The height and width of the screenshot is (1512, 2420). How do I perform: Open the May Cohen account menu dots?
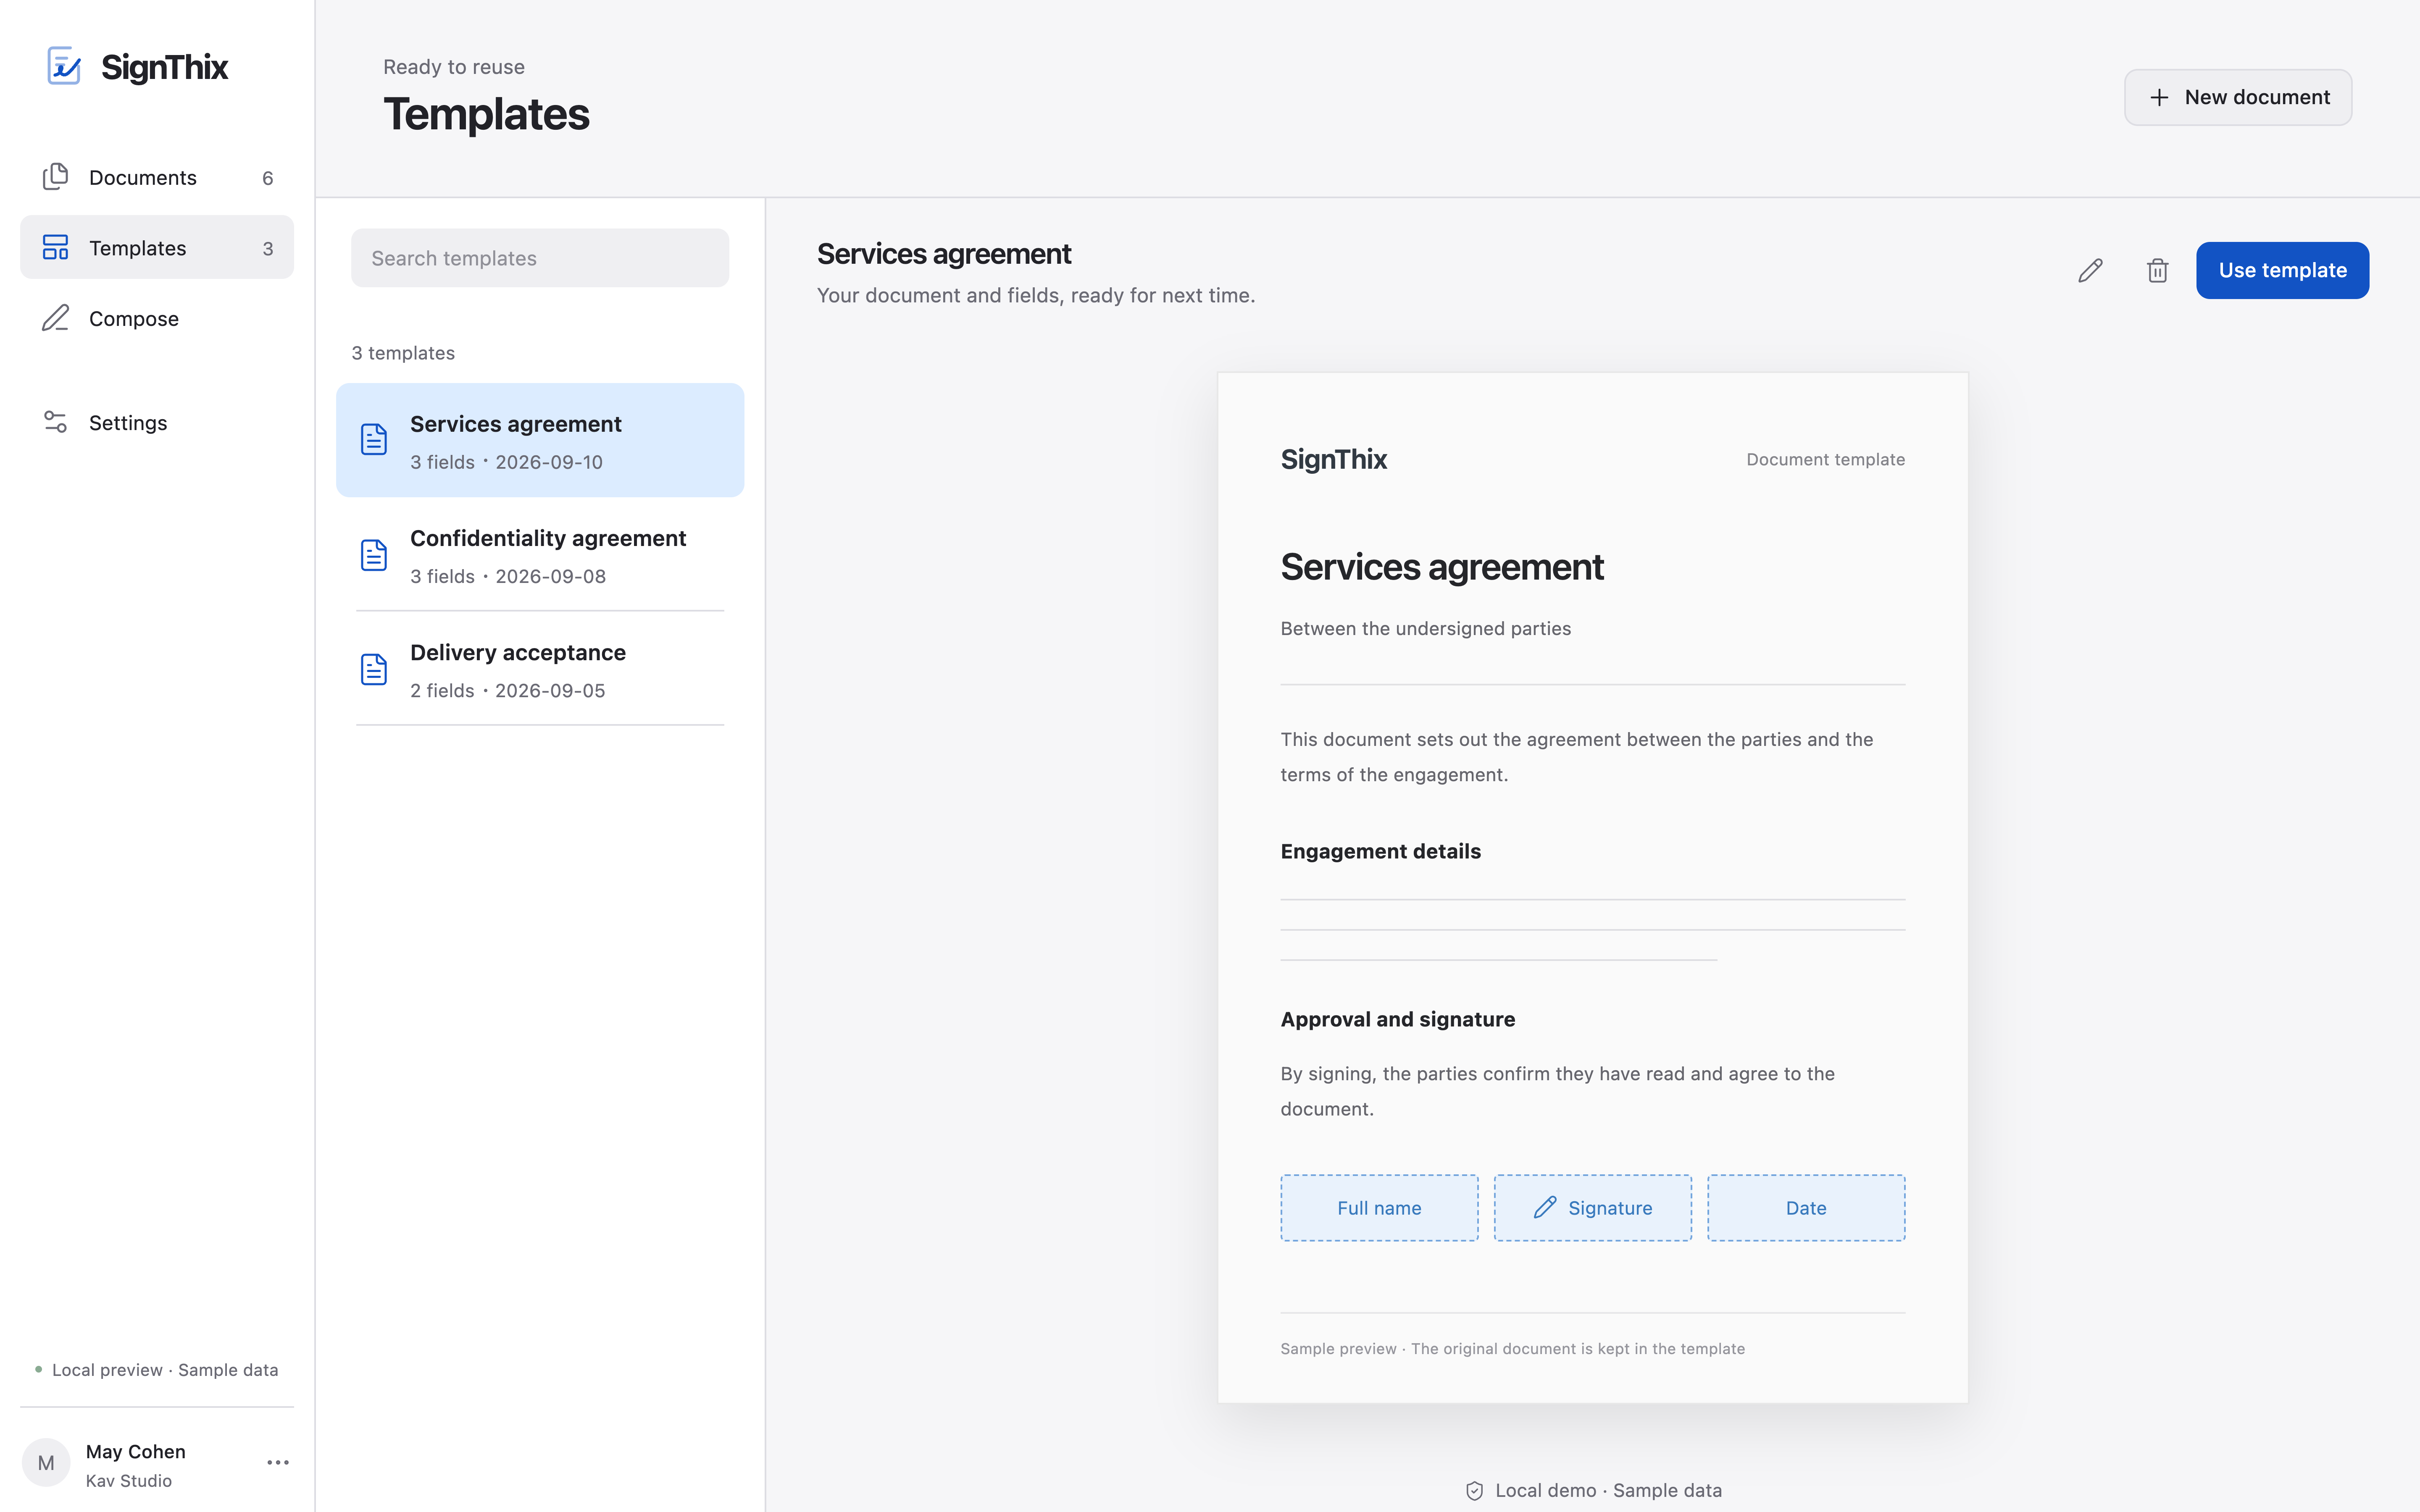(x=278, y=1462)
